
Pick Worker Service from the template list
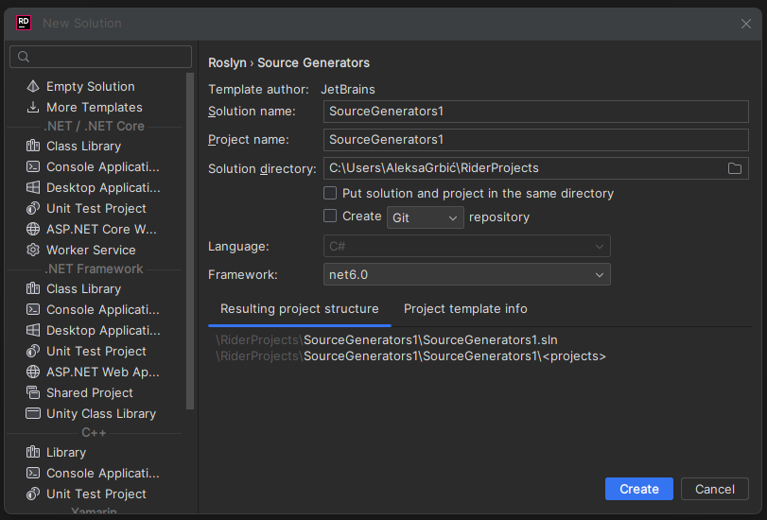(x=91, y=250)
